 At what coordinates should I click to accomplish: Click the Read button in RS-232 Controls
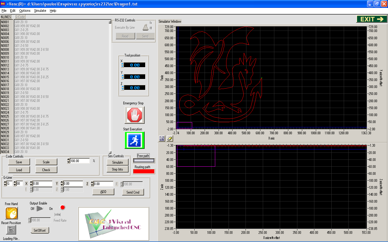(125, 36)
